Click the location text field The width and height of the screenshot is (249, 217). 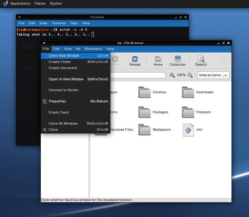(138, 75)
